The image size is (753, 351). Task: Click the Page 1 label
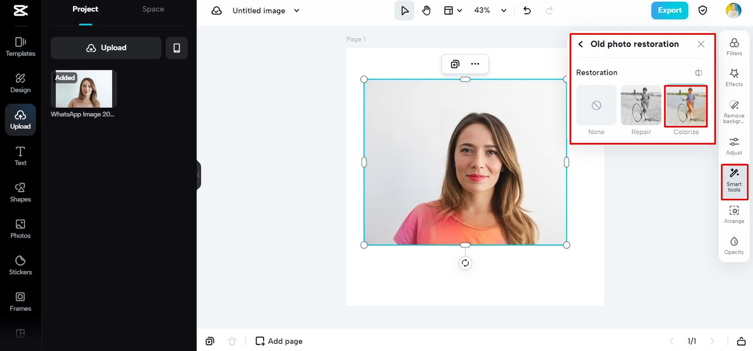[356, 39]
